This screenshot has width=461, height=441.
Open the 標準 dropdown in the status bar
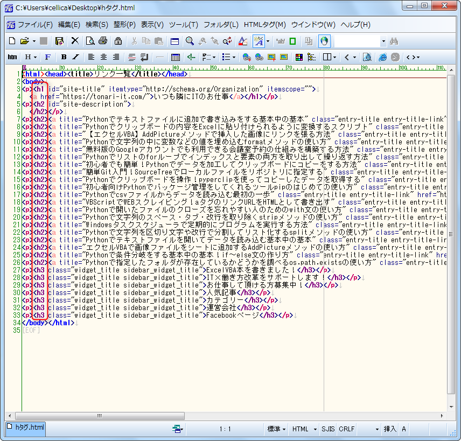(276, 429)
